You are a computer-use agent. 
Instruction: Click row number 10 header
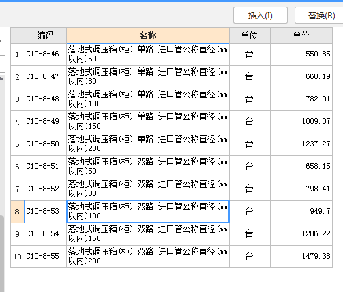point(18,257)
